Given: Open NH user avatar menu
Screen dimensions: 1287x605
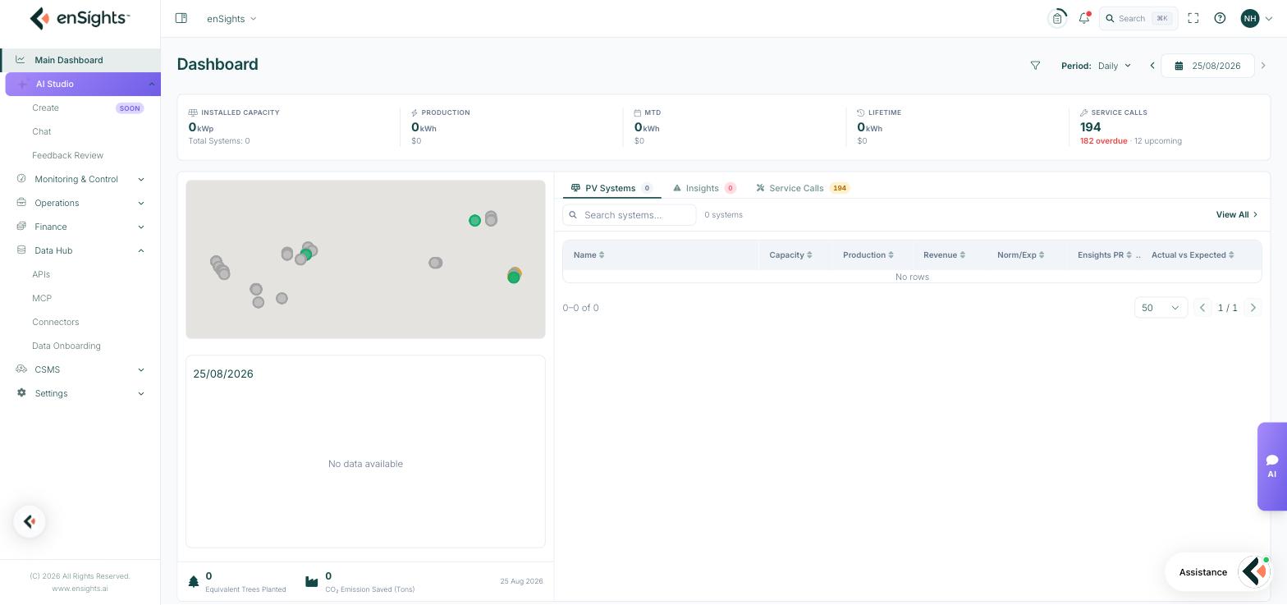Looking at the screenshot, I should pyautogui.click(x=1257, y=18).
